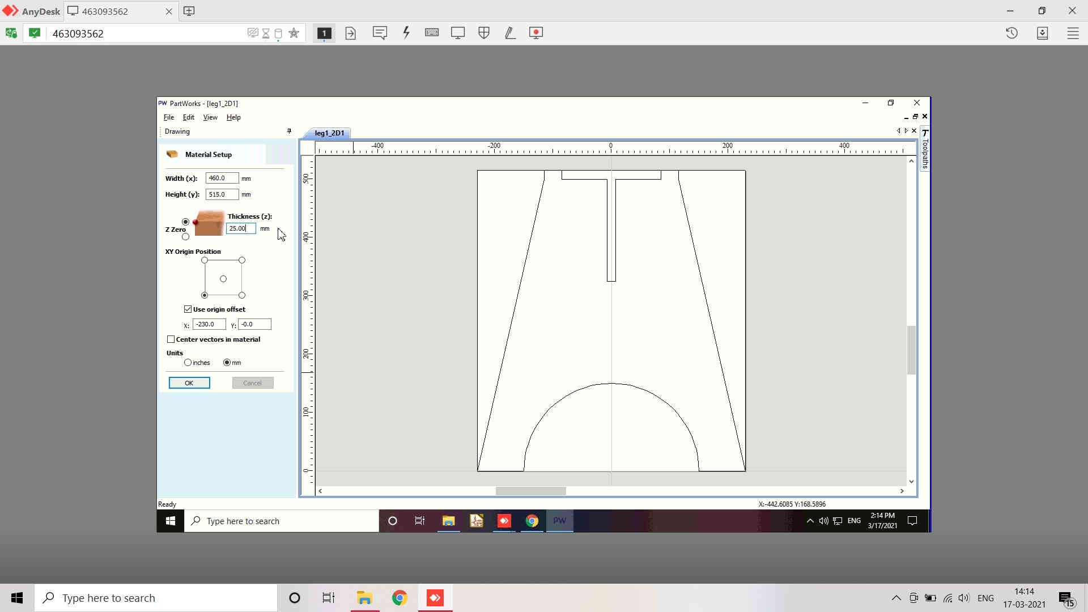Open local Windows Start button

coord(17,598)
